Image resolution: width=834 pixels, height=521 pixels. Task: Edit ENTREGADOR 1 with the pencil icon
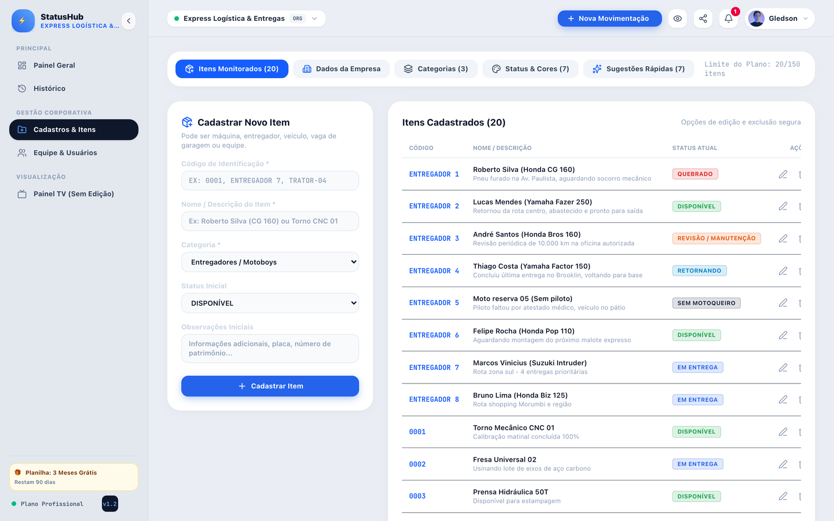[x=783, y=175]
